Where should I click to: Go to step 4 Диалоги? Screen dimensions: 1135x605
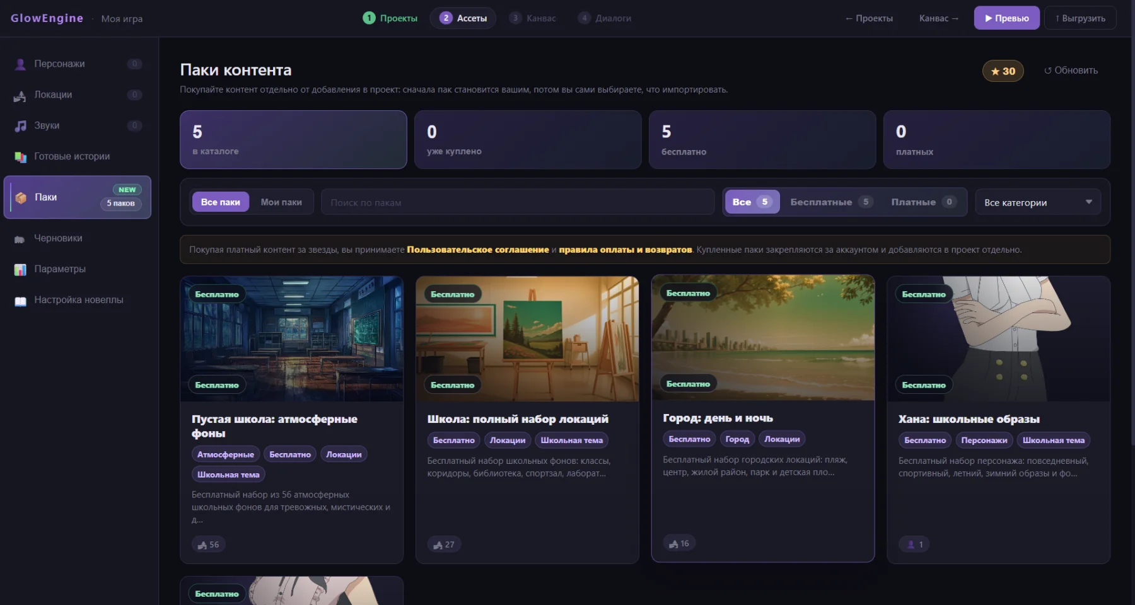[605, 18]
